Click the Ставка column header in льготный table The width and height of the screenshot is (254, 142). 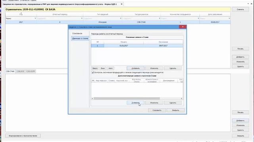[x=112, y=80]
